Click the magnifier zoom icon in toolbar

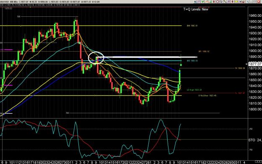coord(247,2)
